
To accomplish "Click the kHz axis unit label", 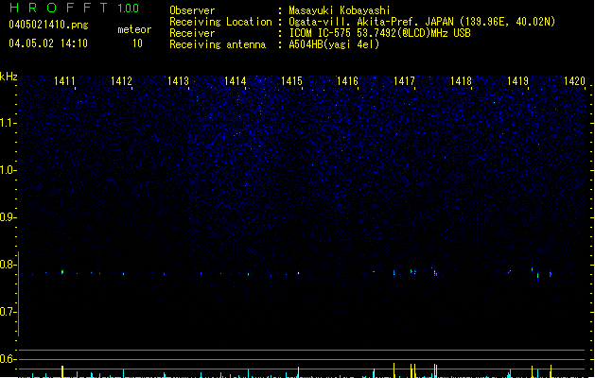I will (x=9, y=77).
